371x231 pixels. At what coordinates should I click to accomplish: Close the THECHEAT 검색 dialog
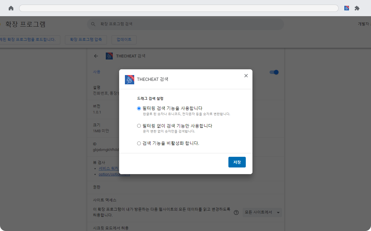point(246,76)
